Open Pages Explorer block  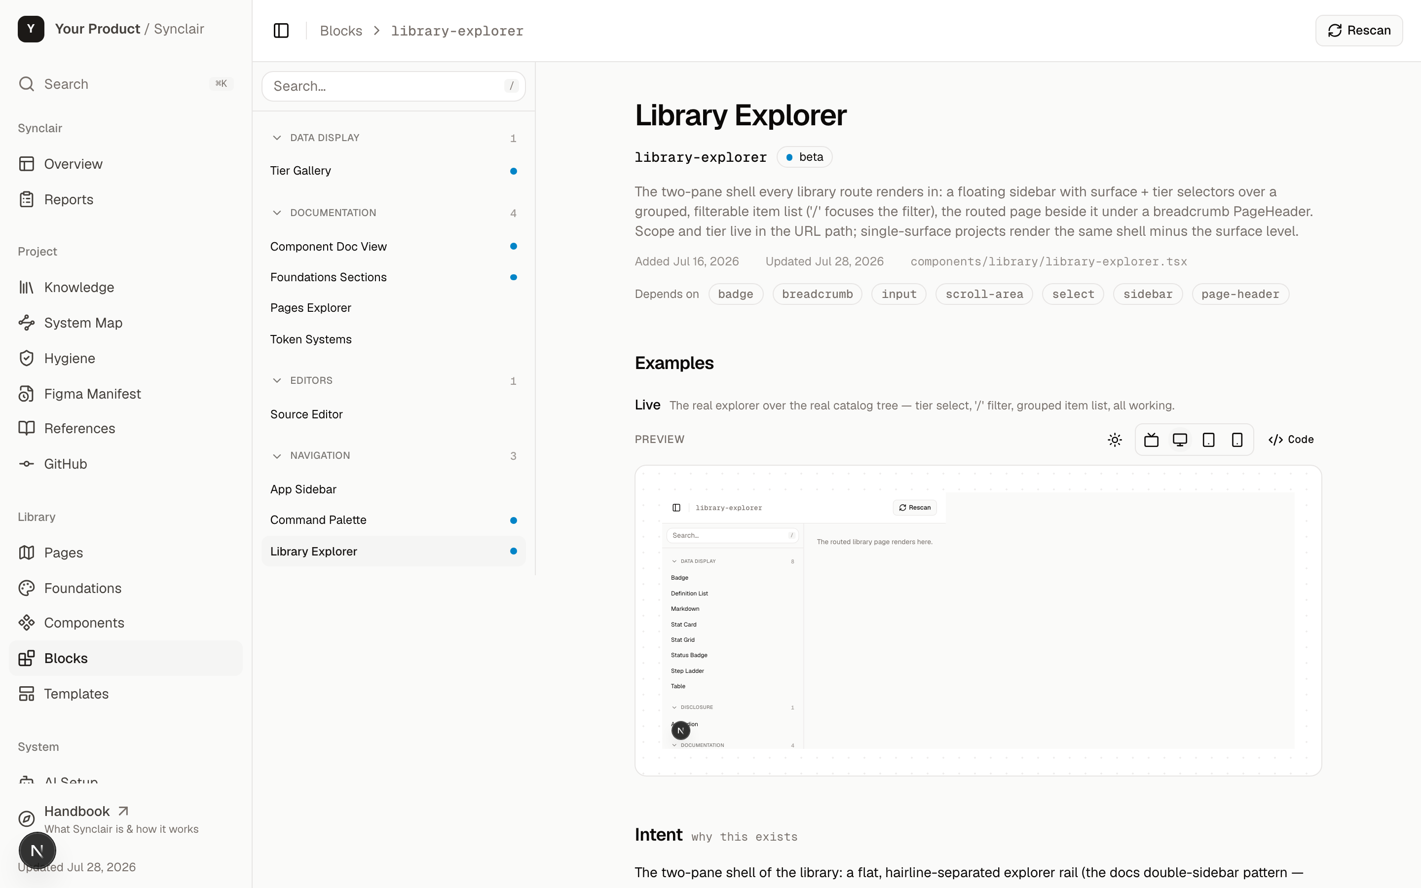393,308
